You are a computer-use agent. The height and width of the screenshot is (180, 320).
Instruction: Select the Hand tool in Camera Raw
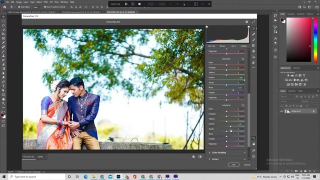253,144
